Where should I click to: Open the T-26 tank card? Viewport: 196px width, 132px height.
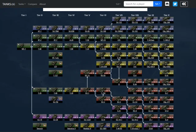[40, 91]
